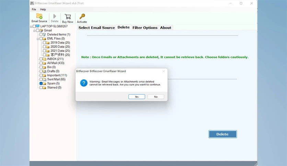Click the Deleted Items recycle icon

point(44,35)
